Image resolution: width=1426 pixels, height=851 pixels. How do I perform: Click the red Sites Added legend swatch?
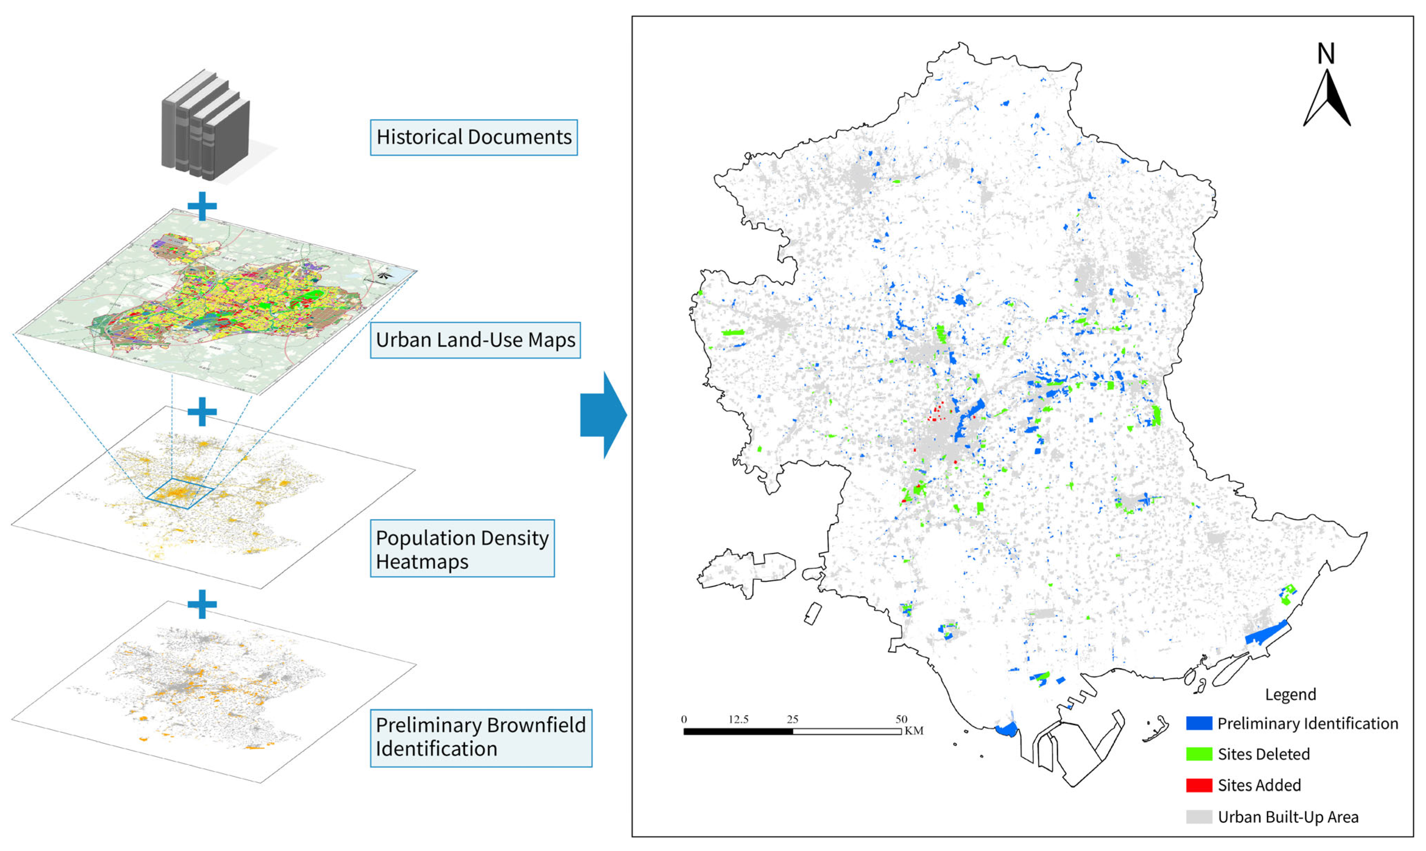(1199, 785)
